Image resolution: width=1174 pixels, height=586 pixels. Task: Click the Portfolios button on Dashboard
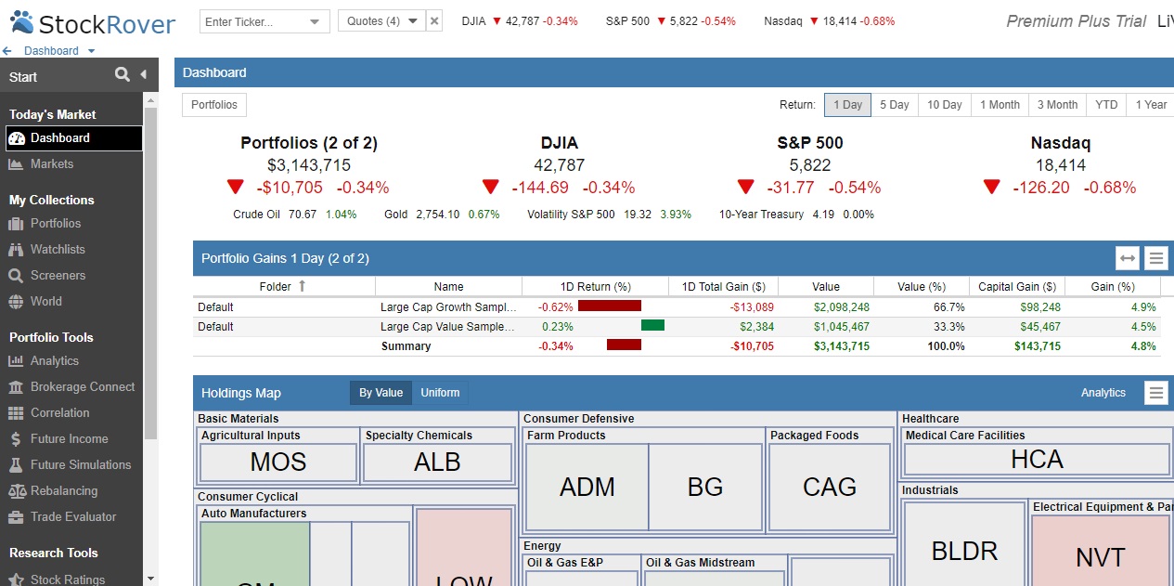(214, 105)
